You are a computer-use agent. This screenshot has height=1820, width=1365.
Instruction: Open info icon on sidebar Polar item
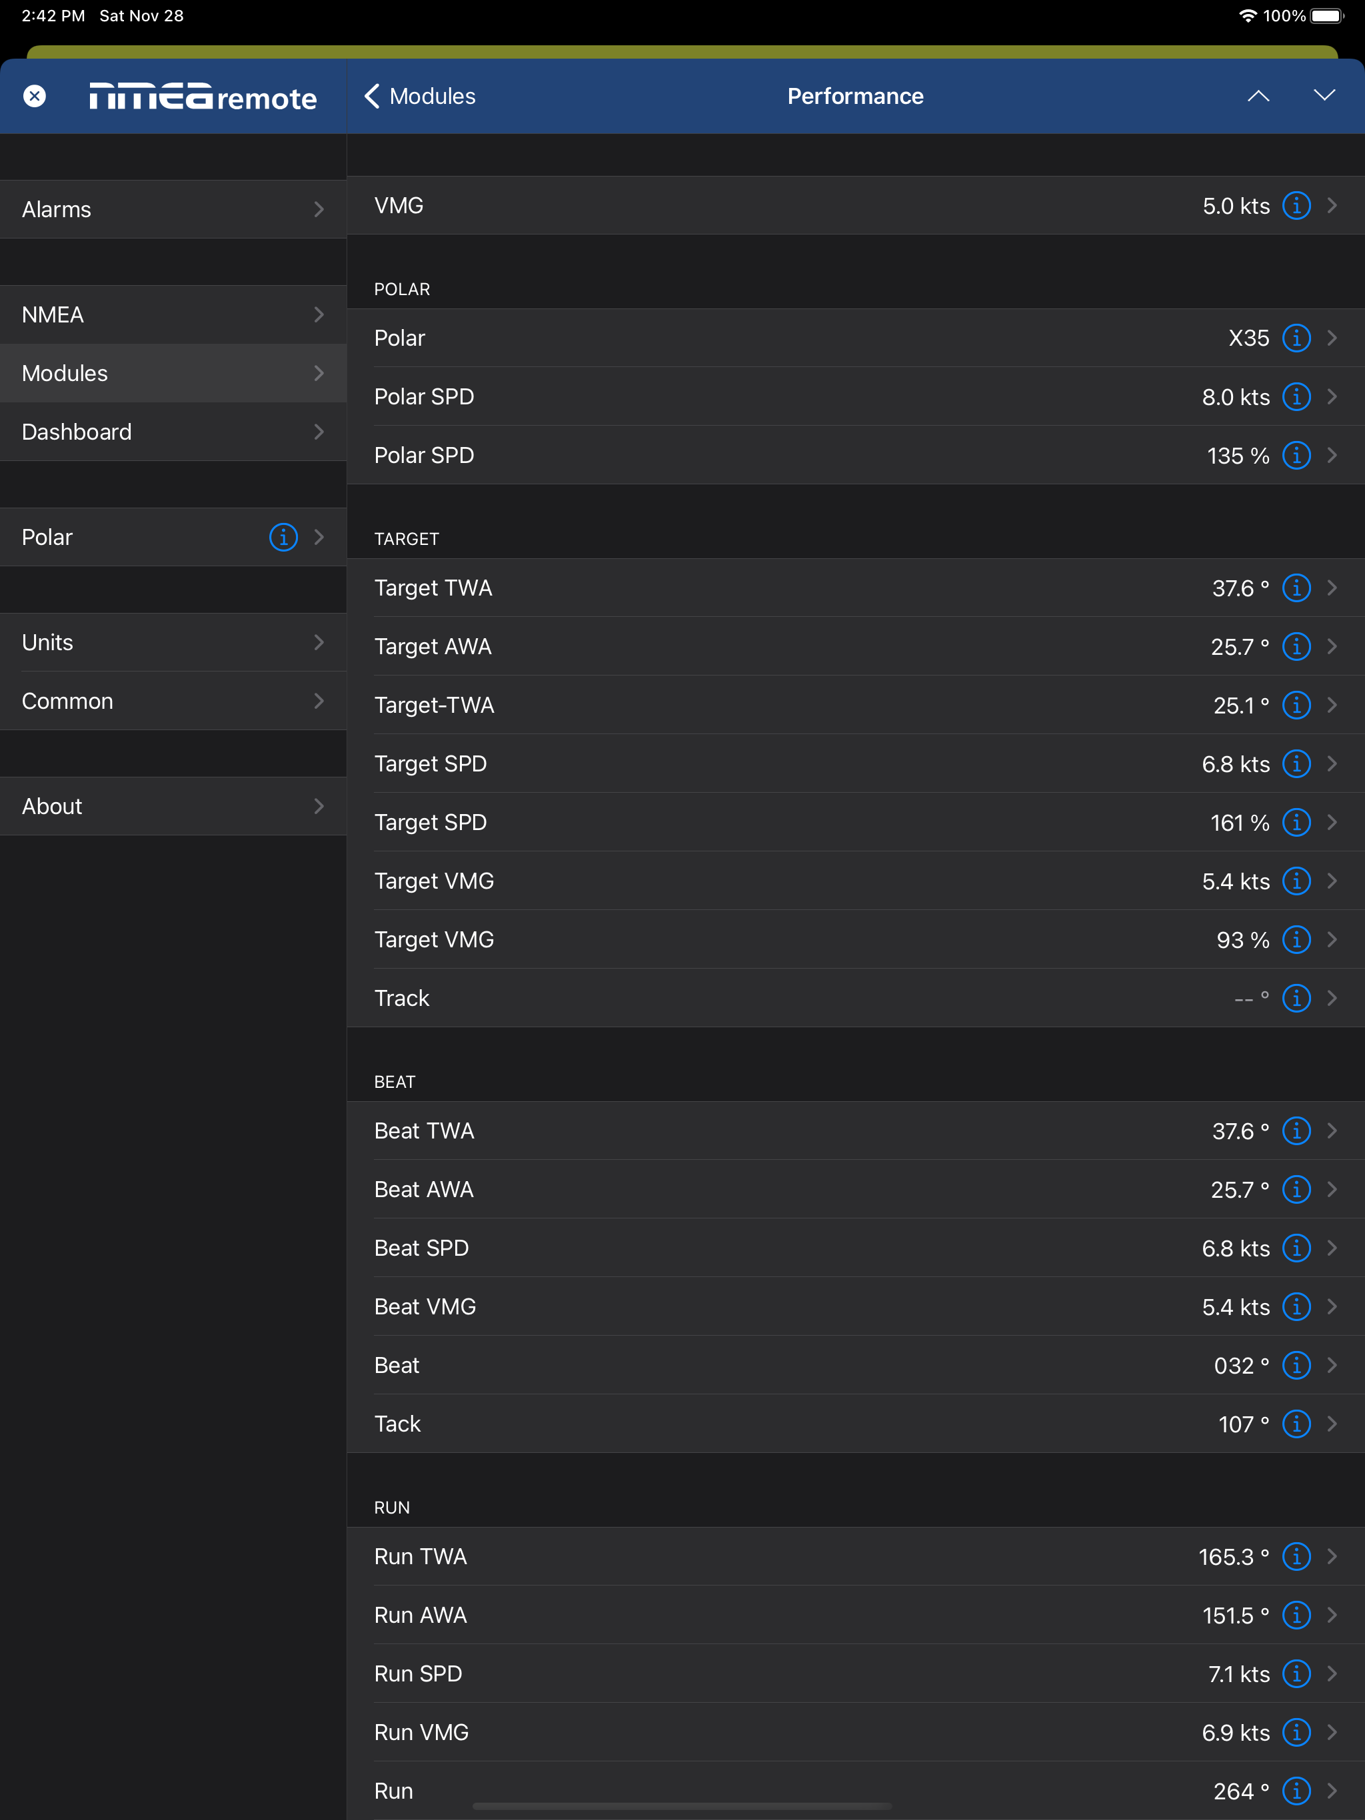(283, 538)
